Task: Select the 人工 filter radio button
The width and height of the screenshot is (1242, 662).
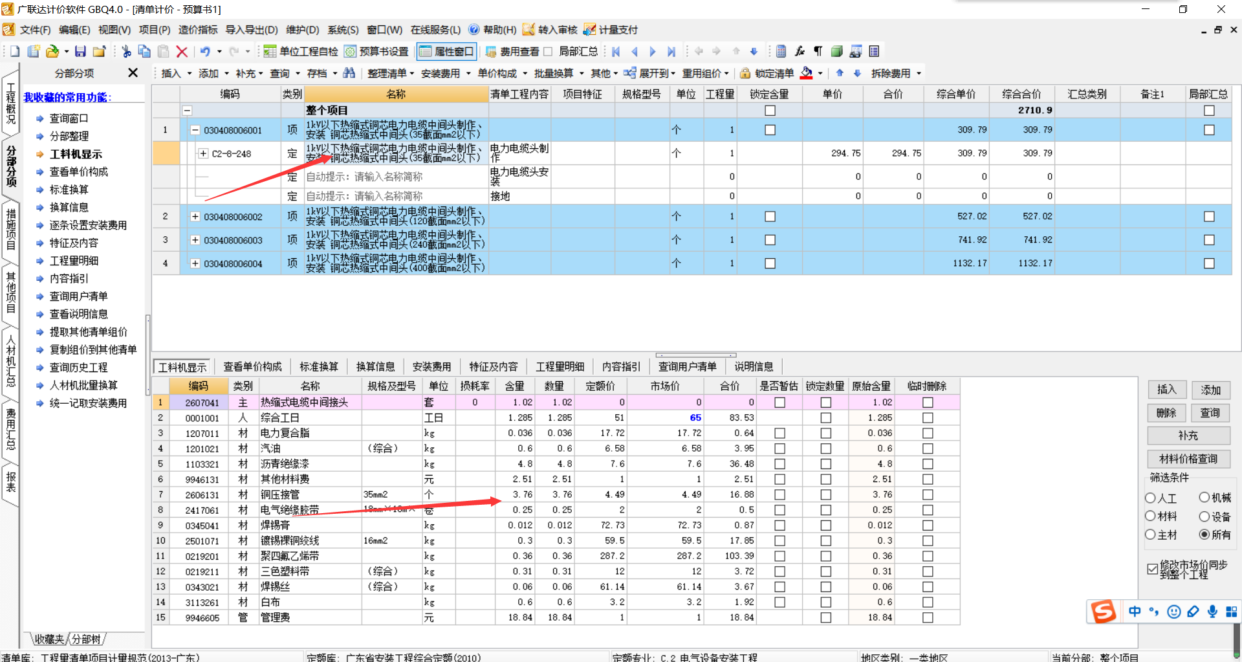Action: (x=1150, y=498)
